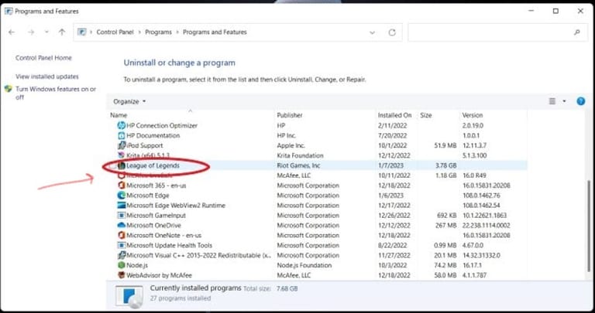Click the Microsoft OneDrive cloud icon

pos(122,225)
